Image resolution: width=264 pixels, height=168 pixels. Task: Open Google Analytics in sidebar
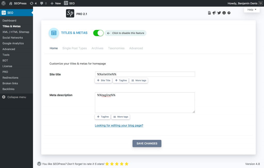[x=13, y=43]
